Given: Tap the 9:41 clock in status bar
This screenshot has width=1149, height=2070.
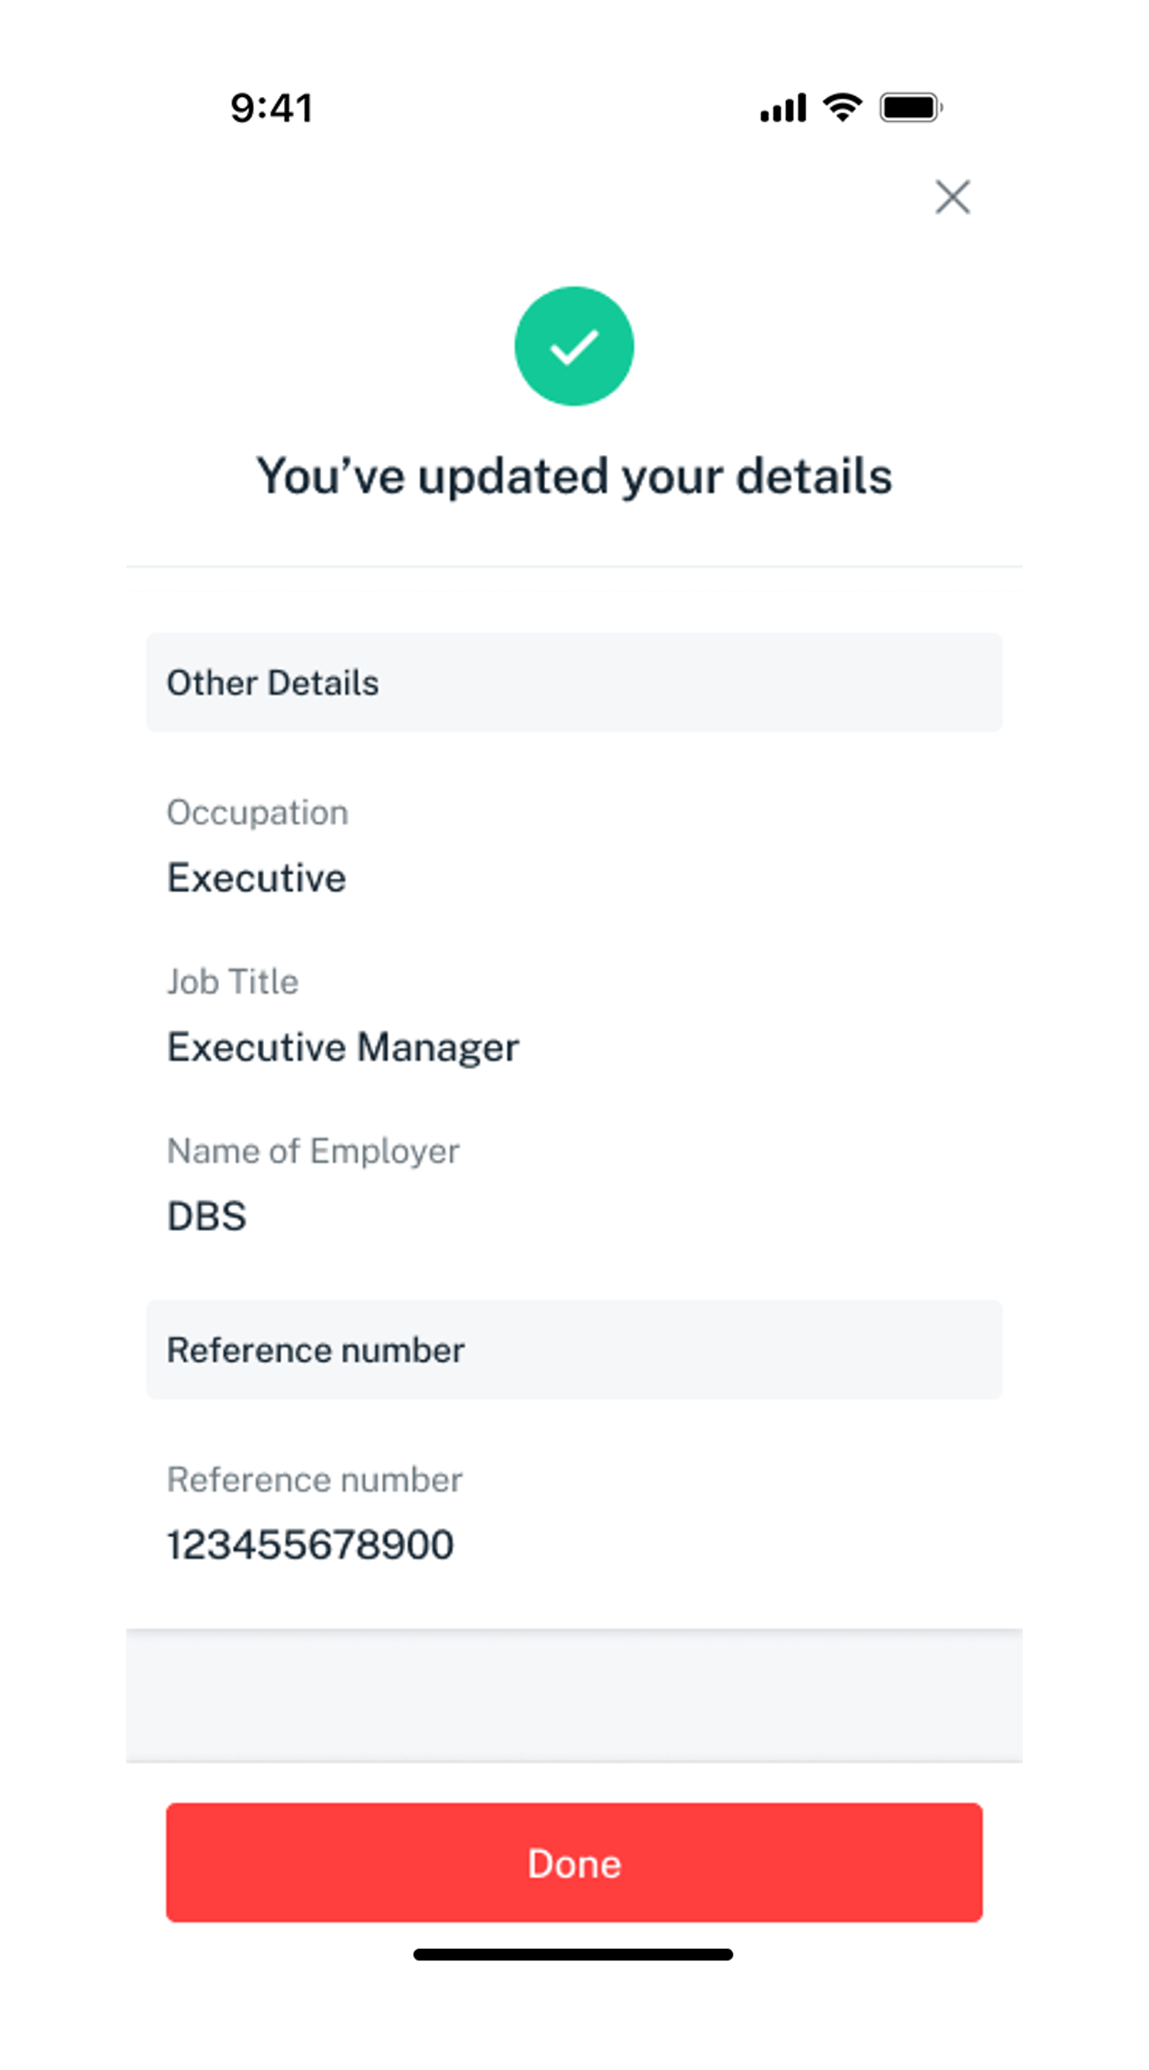Looking at the screenshot, I should (271, 108).
